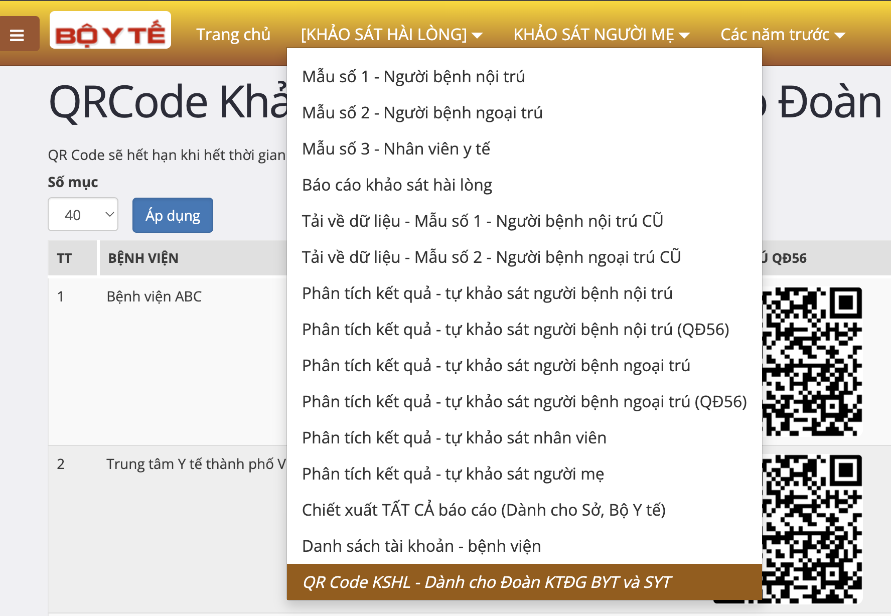Go to Trang chủ
891x616 pixels.
coord(233,35)
